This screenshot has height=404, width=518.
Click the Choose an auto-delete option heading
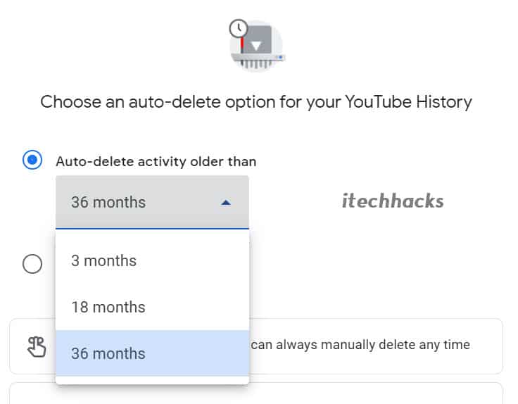click(x=256, y=102)
